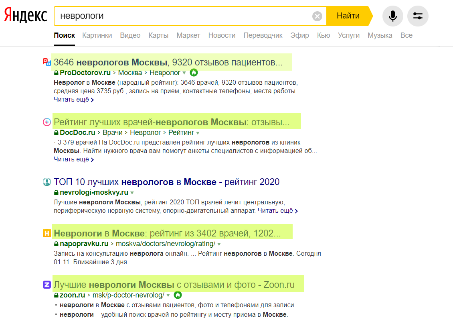Open the Turbo version of ProDoctorov result
The image size is (453, 328).
pyautogui.click(x=193, y=73)
